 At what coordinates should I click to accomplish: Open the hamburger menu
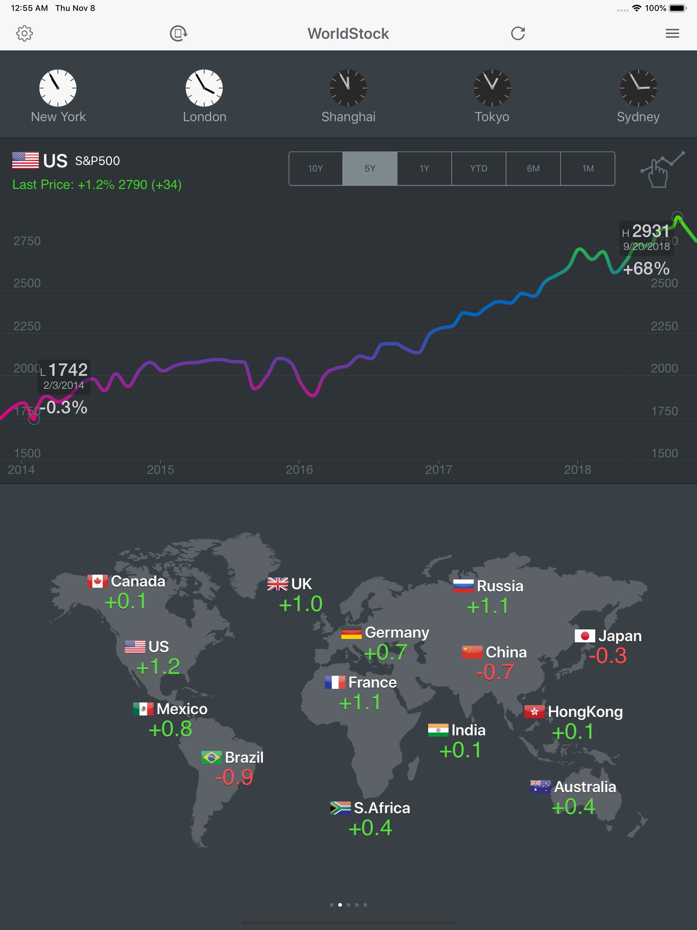(x=672, y=34)
